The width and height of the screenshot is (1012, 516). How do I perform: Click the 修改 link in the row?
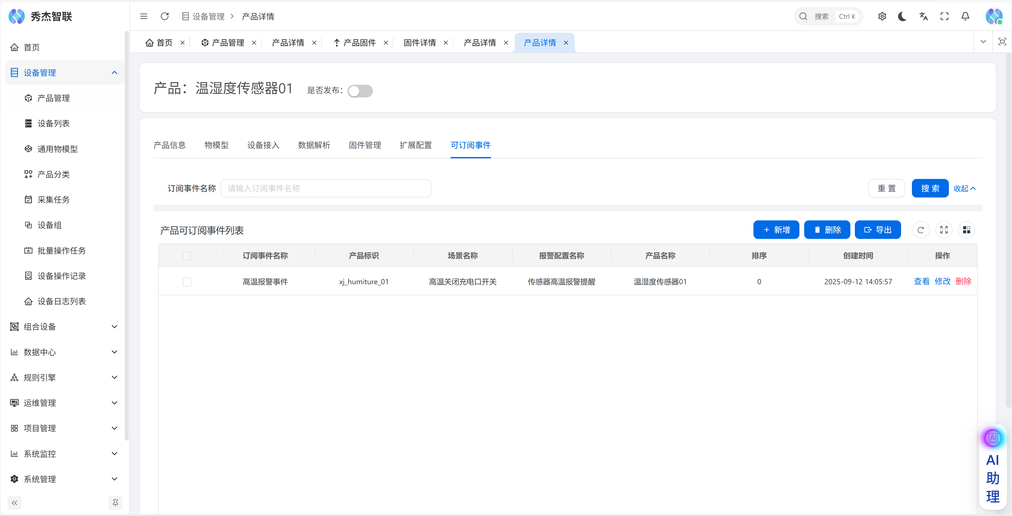click(942, 282)
